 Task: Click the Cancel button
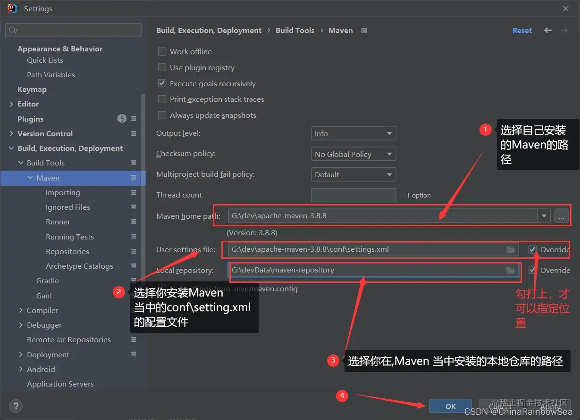click(x=500, y=406)
